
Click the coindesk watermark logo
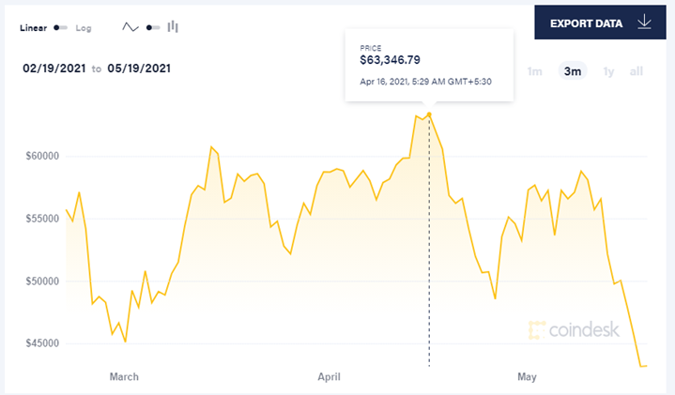(574, 330)
